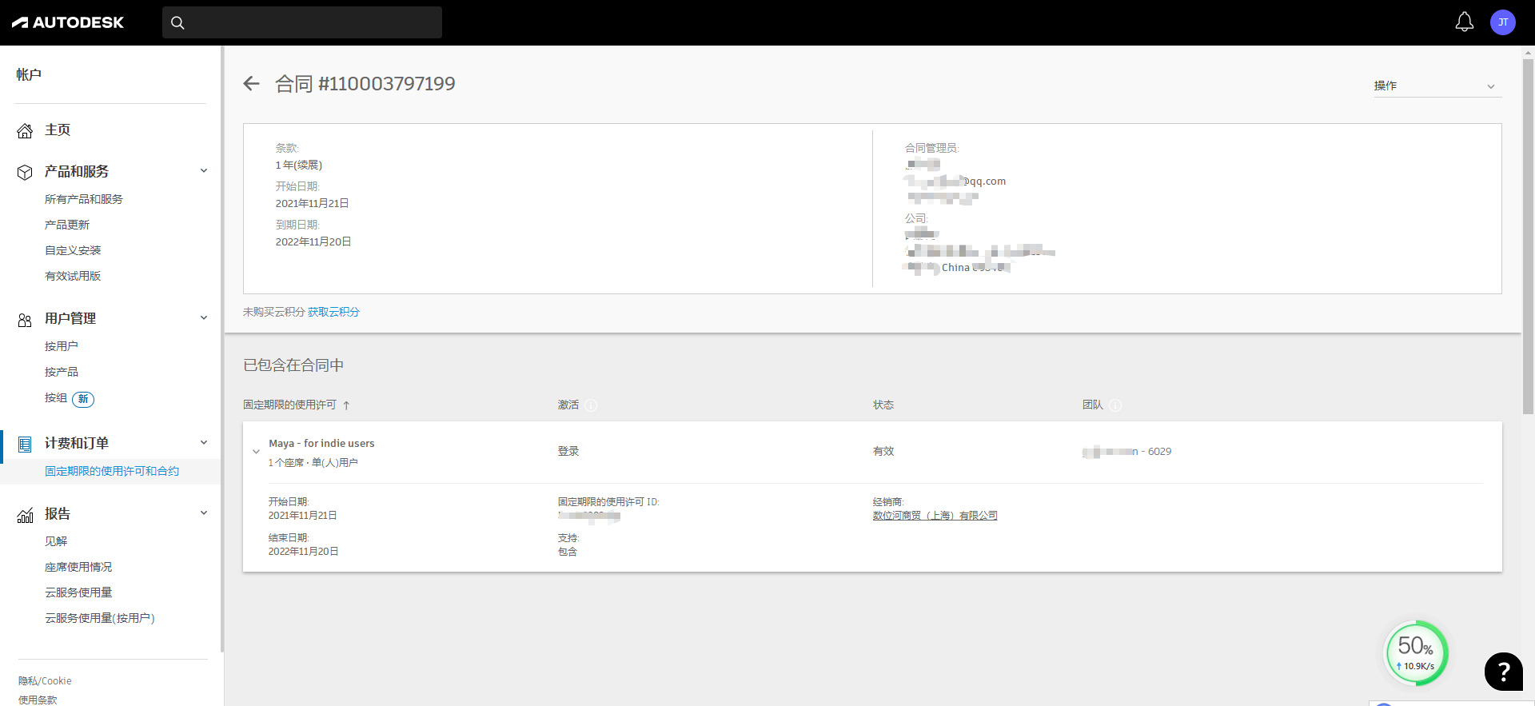The width and height of the screenshot is (1535, 706).
Task: Click Maya - for indie users product name
Action: [321, 443]
